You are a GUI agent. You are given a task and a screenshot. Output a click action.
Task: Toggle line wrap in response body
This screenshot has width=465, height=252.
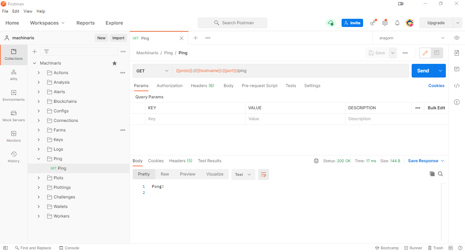[x=264, y=174]
